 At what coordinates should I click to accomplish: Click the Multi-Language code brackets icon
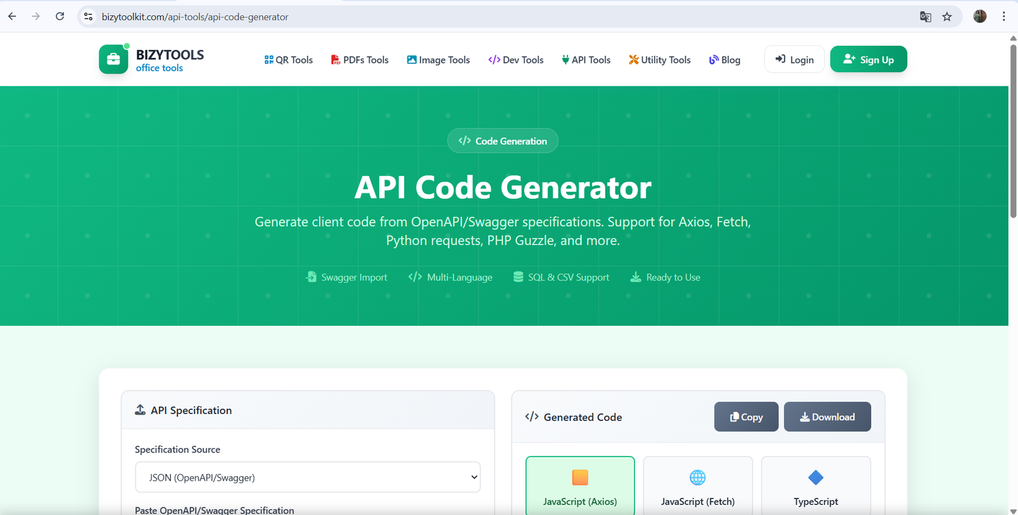pyautogui.click(x=415, y=277)
